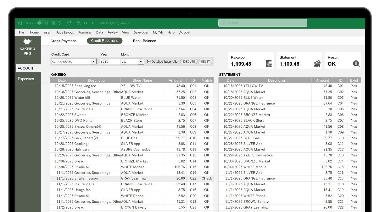Screen dimensions: 379x212
Task: Click the calculator-style quick access icon
Action: [78, 23]
